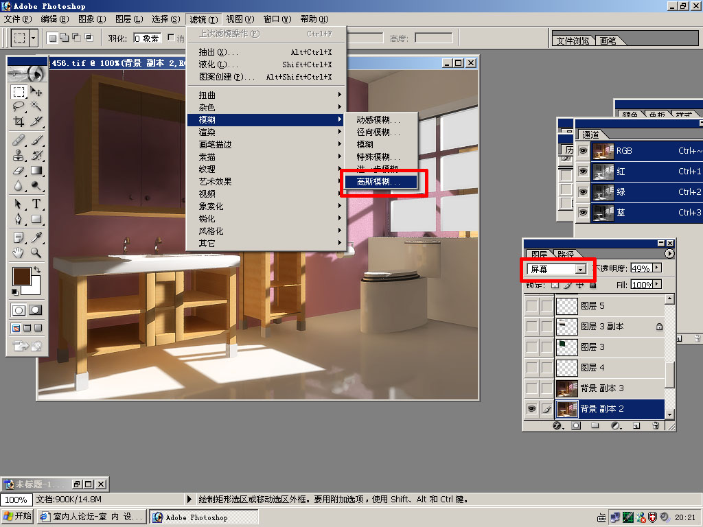Create new adjustment layer button
Image resolution: width=703 pixels, height=527 pixels.
tap(616, 425)
